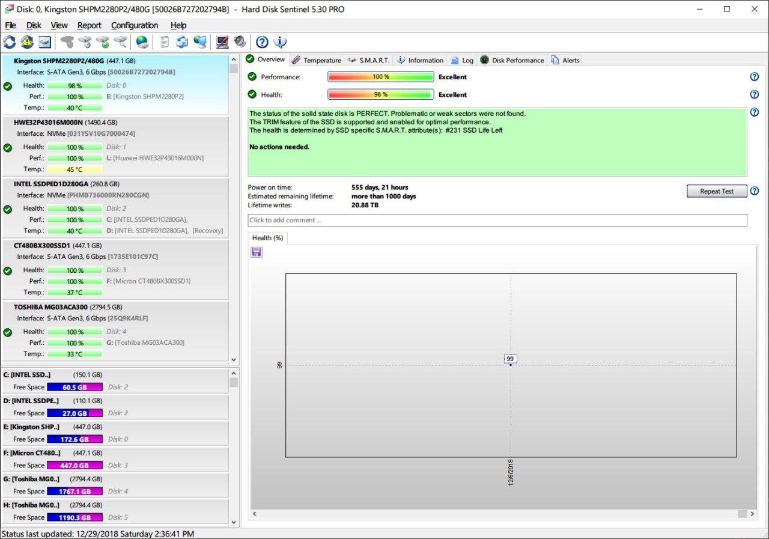Open the Report menu
Viewport: 769px width, 539px height.
pyautogui.click(x=90, y=25)
